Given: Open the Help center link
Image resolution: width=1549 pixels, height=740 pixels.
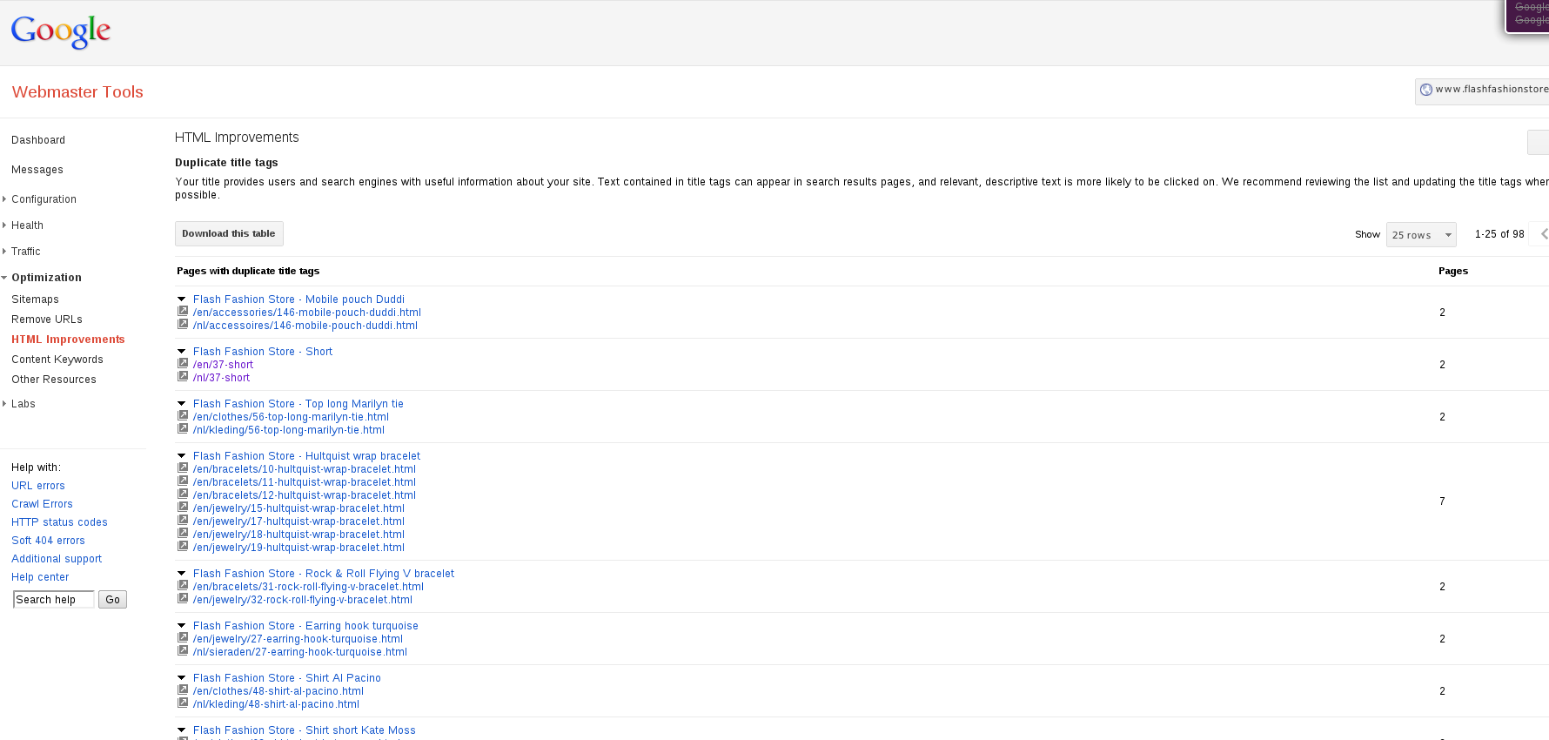Looking at the screenshot, I should (40, 577).
